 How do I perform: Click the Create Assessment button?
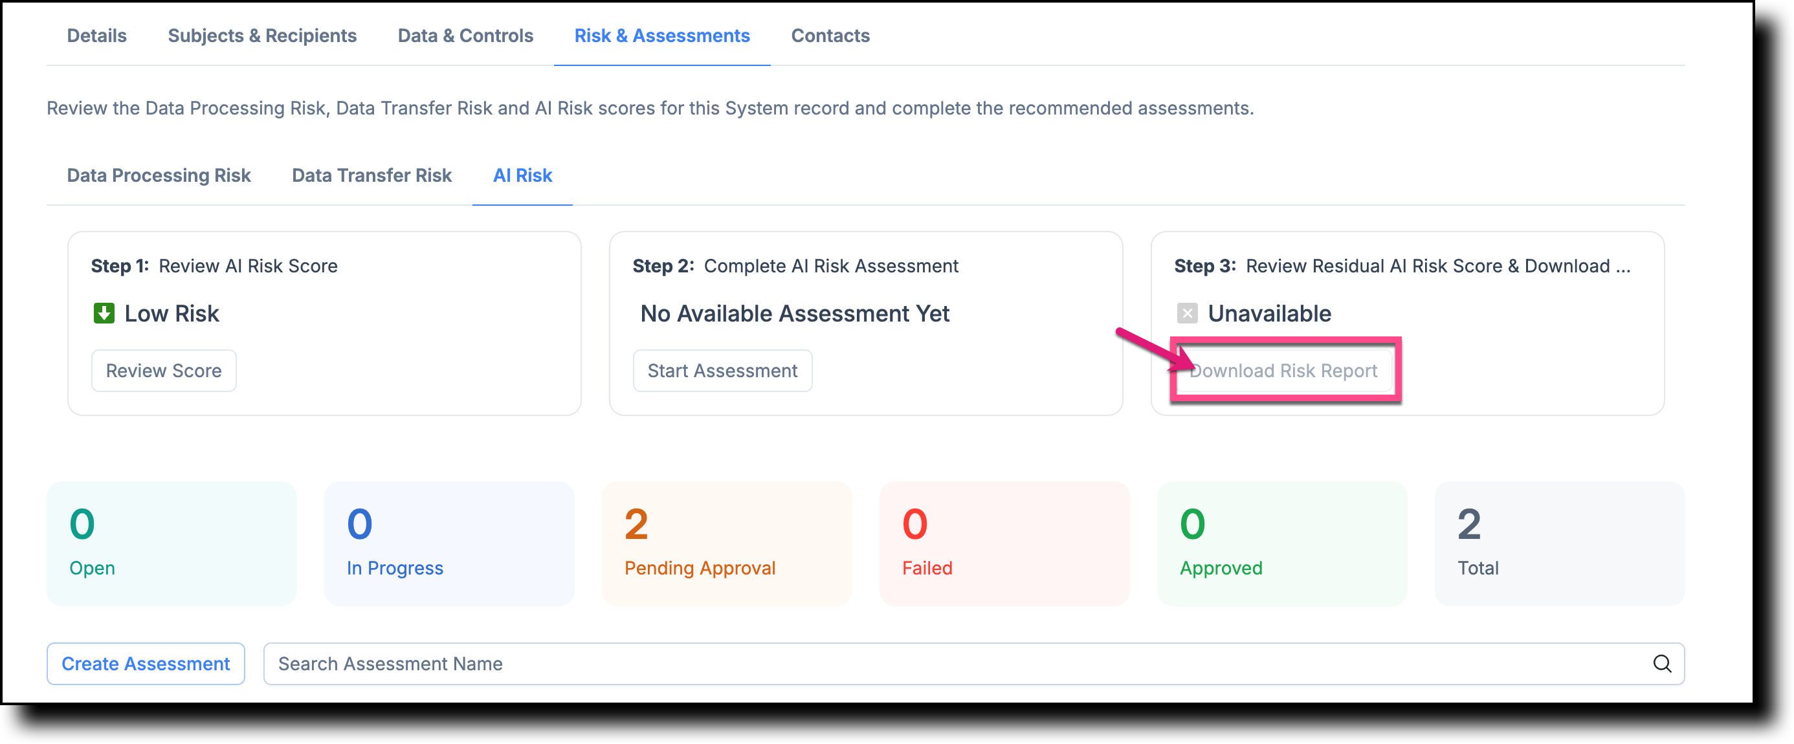pyautogui.click(x=146, y=663)
